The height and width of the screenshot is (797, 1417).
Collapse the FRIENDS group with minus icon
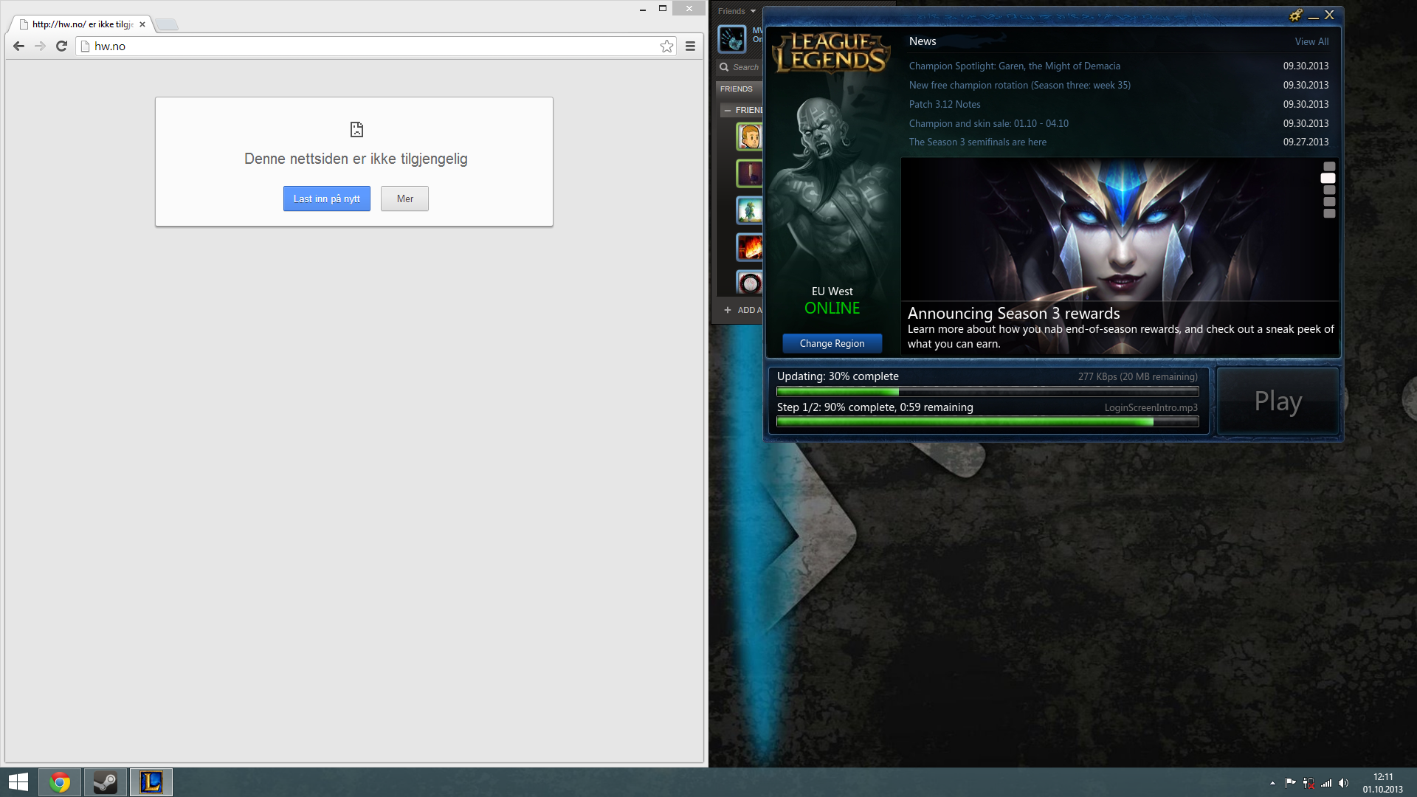pyautogui.click(x=728, y=110)
